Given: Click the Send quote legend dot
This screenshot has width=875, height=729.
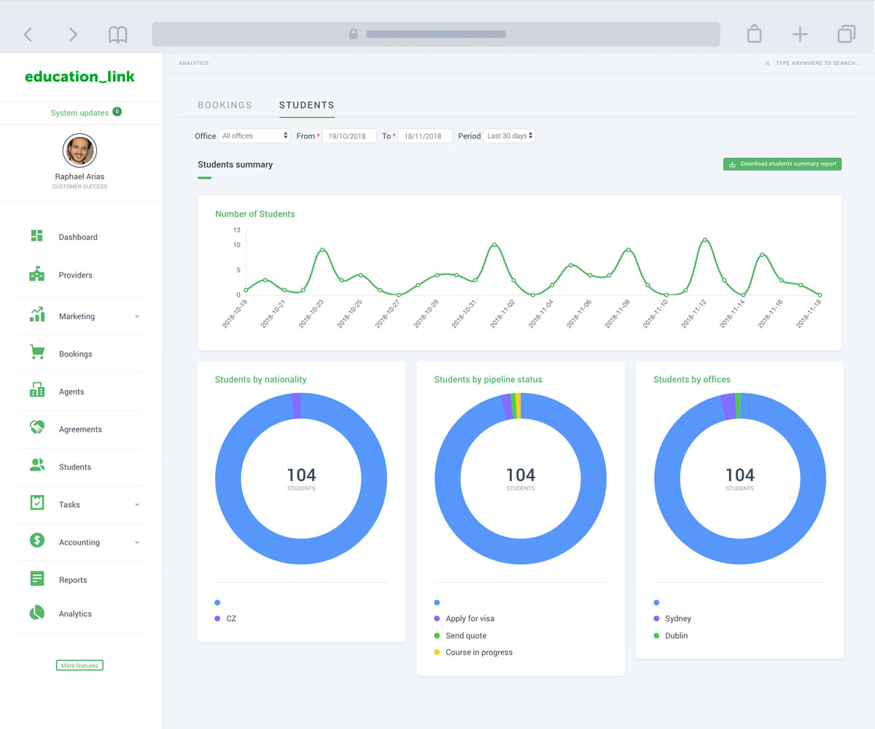Looking at the screenshot, I should [437, 636].
